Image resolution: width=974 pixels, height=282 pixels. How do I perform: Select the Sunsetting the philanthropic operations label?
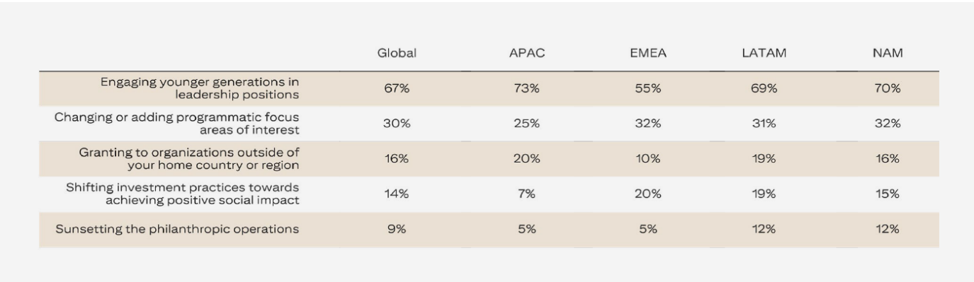tap(177, 229)
